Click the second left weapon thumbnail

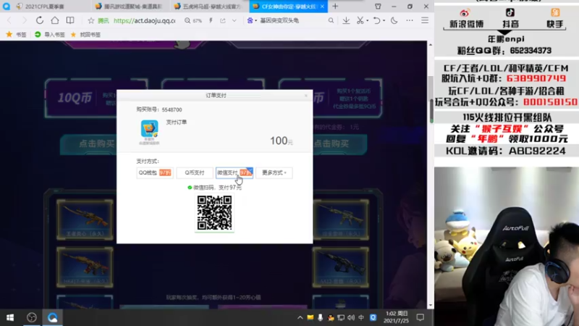tap(85, 267)
